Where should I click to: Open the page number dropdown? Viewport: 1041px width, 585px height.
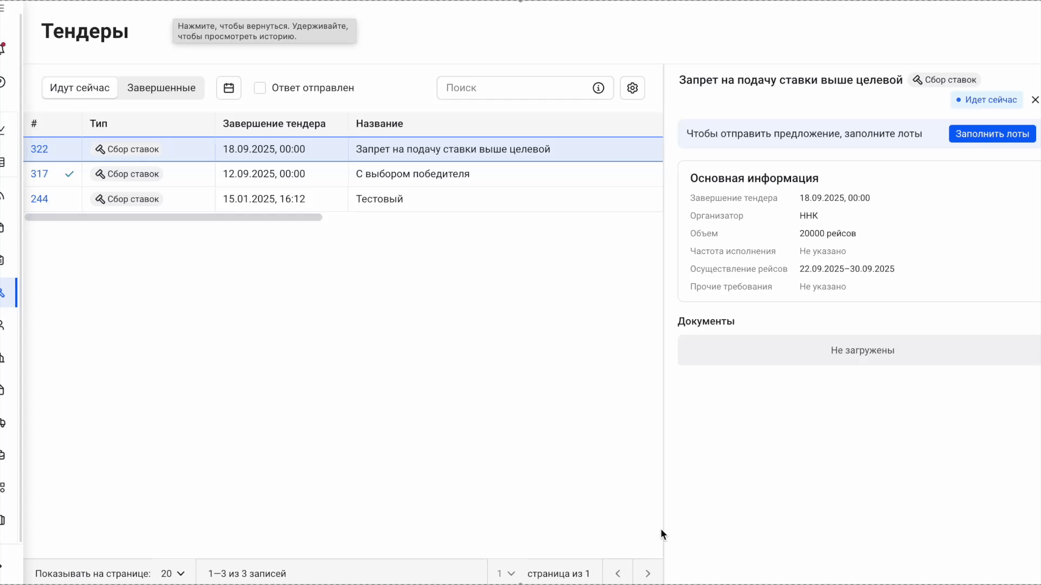click(x=505, y=573)
